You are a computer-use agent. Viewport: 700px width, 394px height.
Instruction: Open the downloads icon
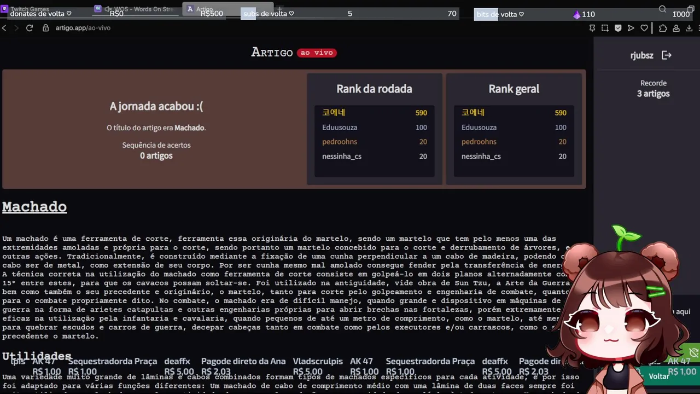pyautogui.click(x=689, y=28)
